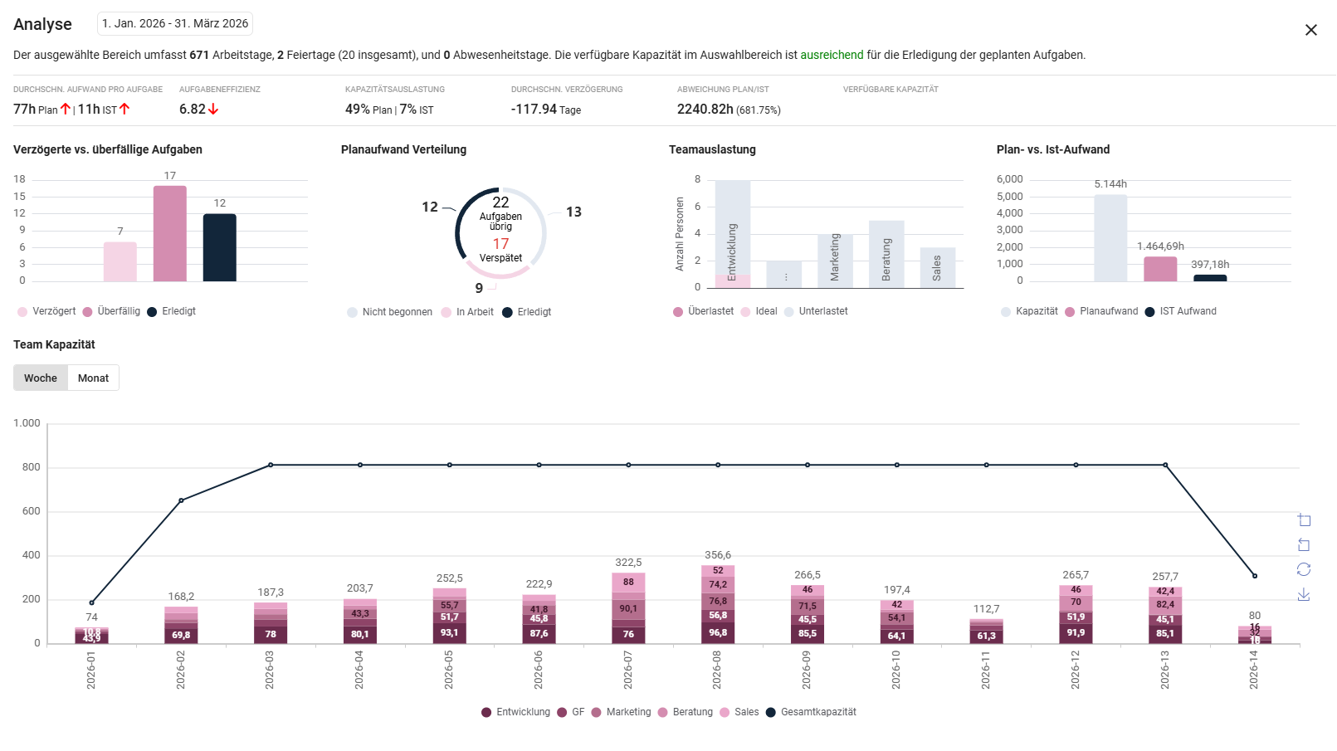1337x751 pixels.
Task: Click the dark Gesamtkapazität legend dot
Action: [770, 712]
